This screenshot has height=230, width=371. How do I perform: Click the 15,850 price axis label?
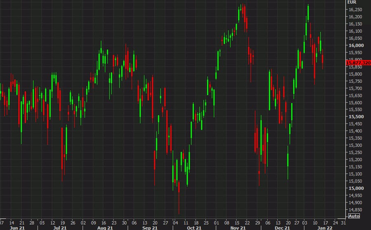(355, 67)
